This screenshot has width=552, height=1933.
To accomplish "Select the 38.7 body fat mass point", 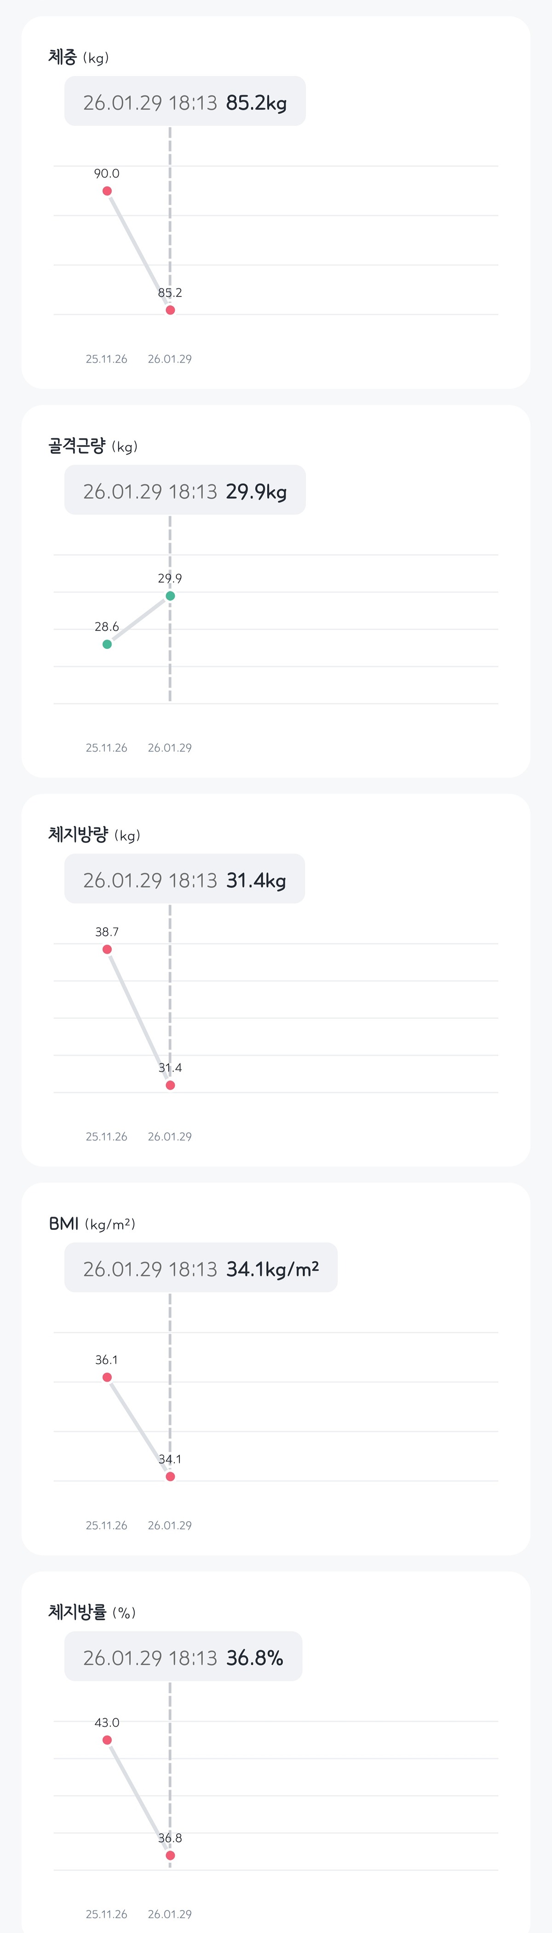I will (x=107, y=949).
